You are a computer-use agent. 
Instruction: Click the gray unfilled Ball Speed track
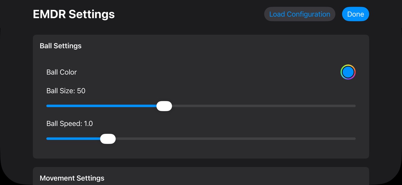(x=236, y=139)
